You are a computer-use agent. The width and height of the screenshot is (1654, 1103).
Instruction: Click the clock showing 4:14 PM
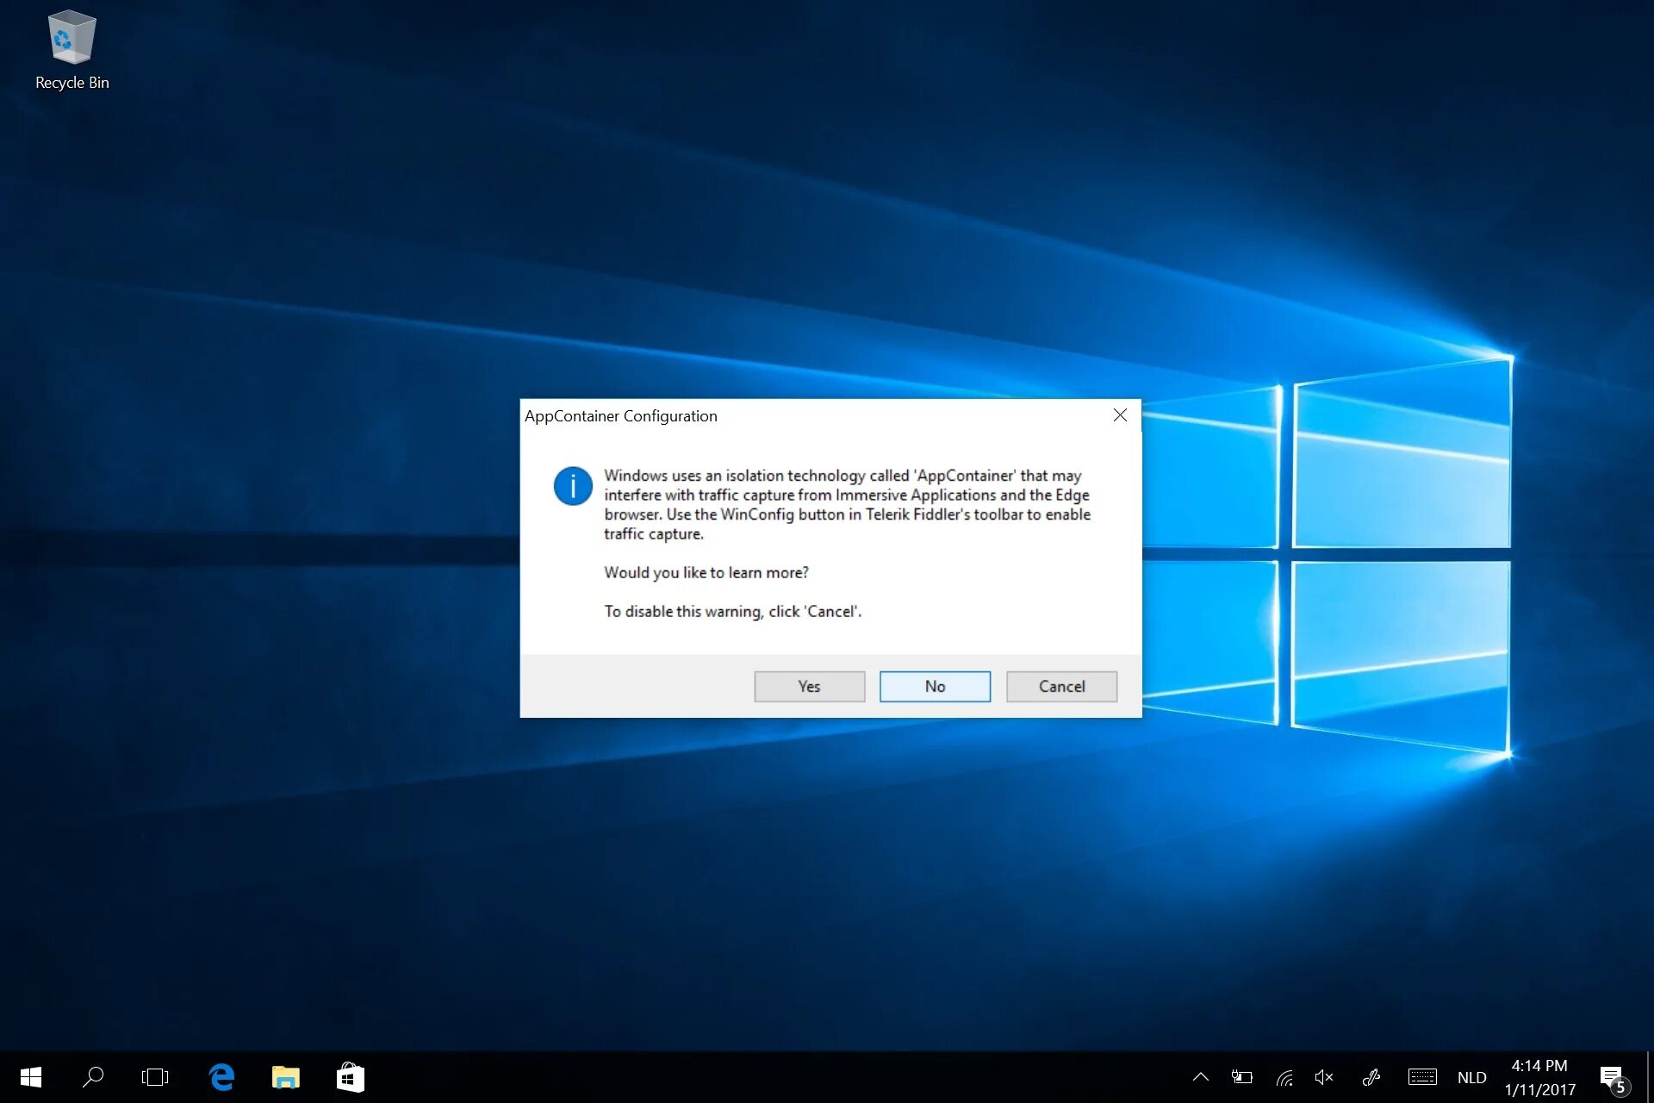coord(1539,1077)
